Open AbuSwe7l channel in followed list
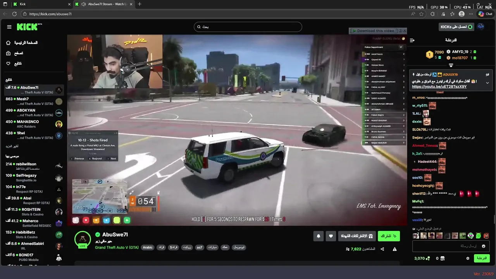Screen dimensions: 496x279 click(x=34, y=90)
